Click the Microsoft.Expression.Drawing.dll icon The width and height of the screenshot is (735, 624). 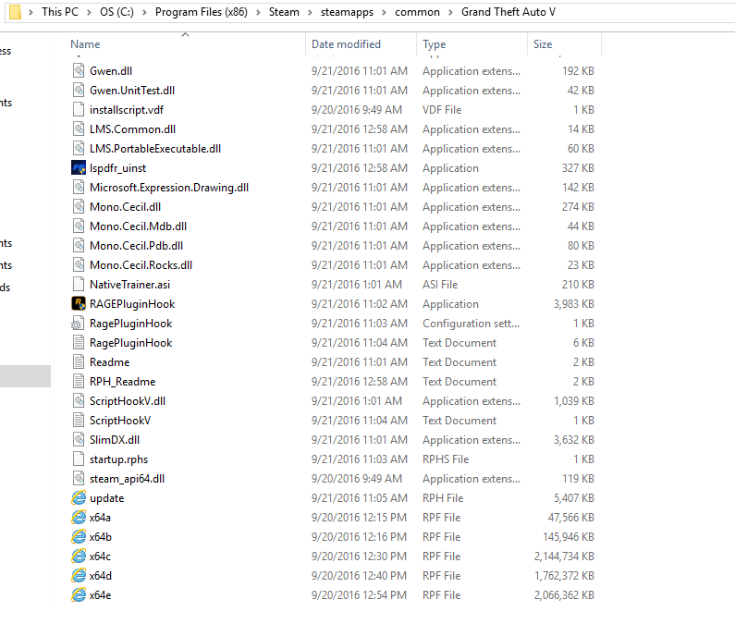(79, 187)
